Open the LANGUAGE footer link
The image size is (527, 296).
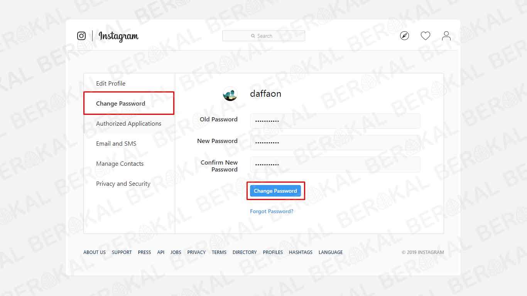click(x=331, y=252)
